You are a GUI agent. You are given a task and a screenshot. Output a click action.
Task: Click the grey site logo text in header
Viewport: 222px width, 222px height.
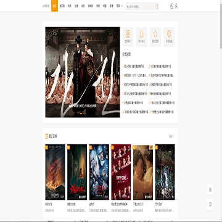point(46,6)
